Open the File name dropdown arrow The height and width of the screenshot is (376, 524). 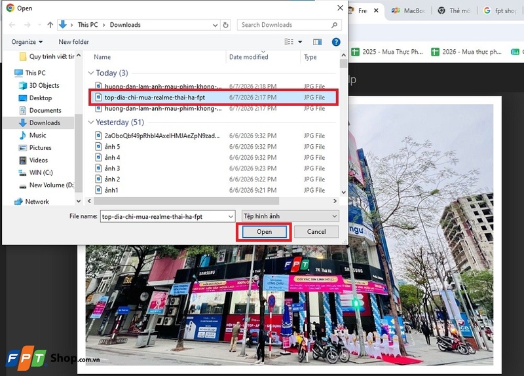(231, 216)
